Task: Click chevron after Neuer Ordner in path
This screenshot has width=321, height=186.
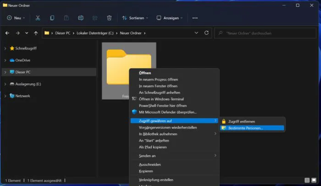Action: click(x=145, y=33)
